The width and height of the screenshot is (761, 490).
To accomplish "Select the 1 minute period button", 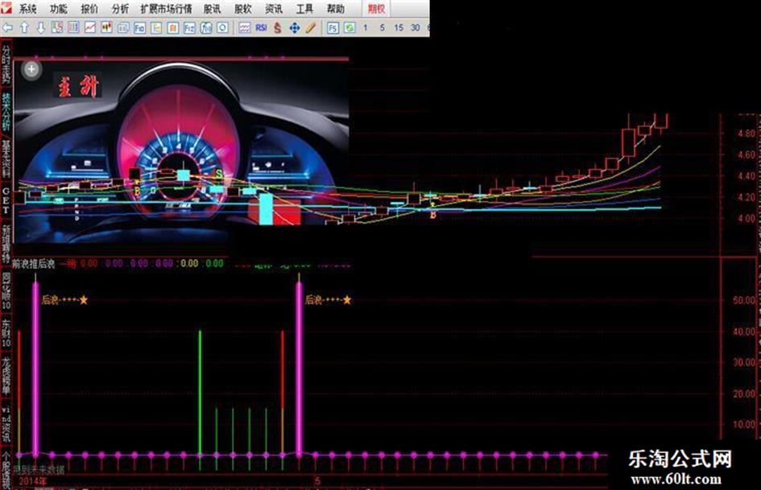I will click(x=366, y=27).
